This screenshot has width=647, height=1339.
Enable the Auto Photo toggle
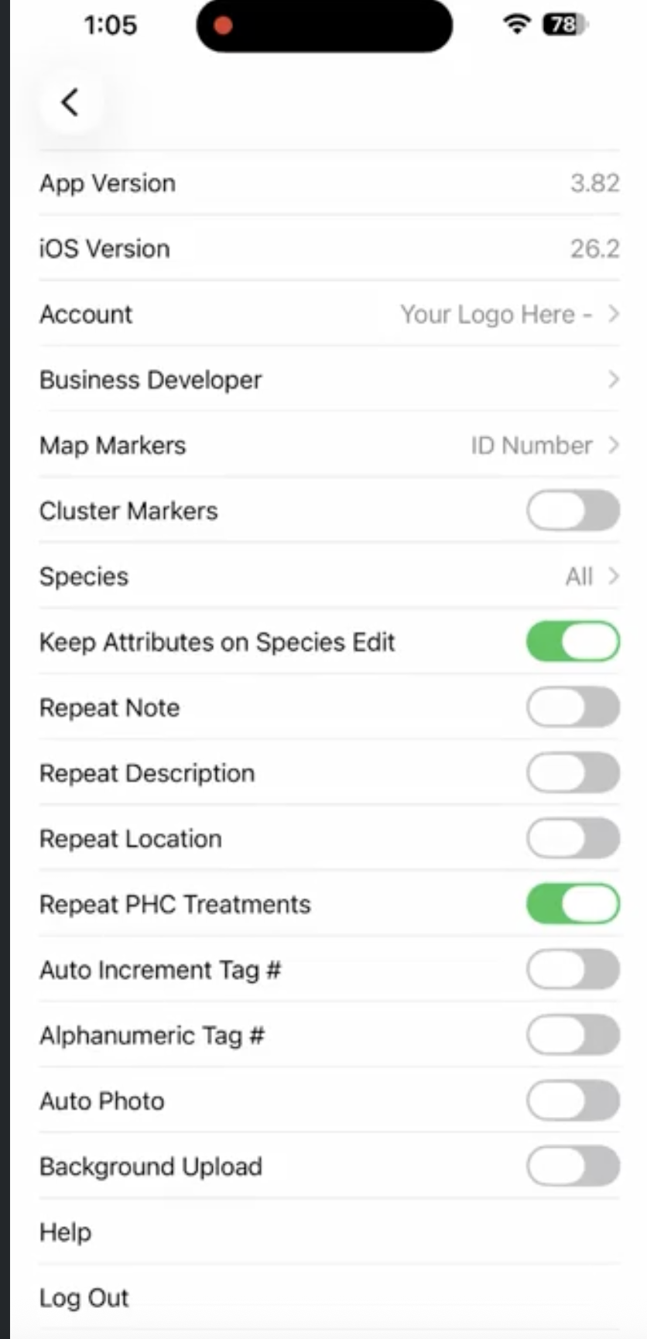(573, 1101)
